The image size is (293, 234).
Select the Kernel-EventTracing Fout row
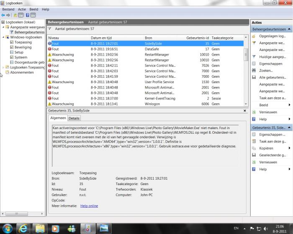click(x=145, y=98)
